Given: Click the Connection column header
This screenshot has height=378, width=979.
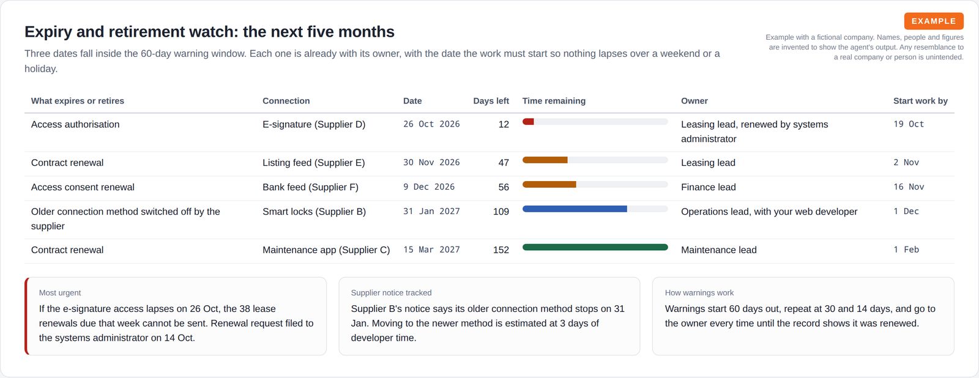Looking at the screenshot, I should 286,101.
